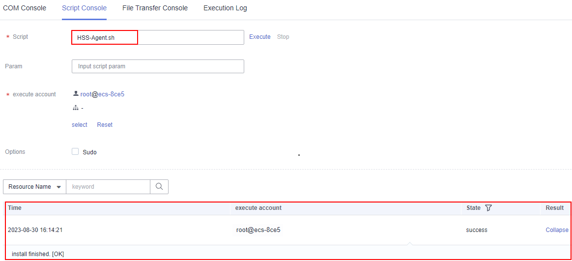Click the Execute link

259,37
